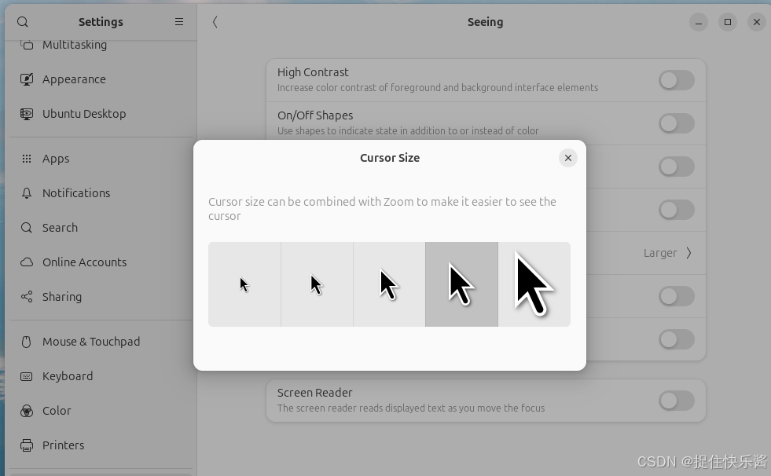Enable the On/Off Shapes switch
The width and height of the screenshot is (771, 476).
677,123
